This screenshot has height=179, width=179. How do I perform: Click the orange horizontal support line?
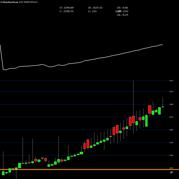89,169
